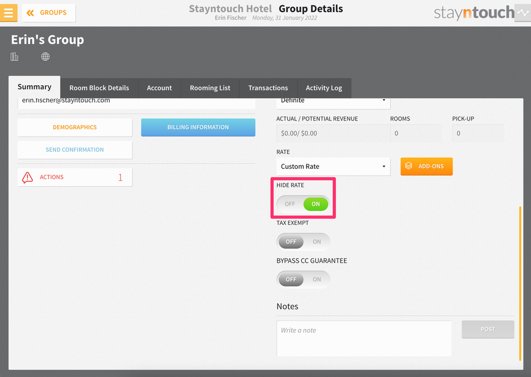The width and height of the screenshot is (531, 377).
Task: Open Actions with warning icon
Action: [x=75, y=177]
